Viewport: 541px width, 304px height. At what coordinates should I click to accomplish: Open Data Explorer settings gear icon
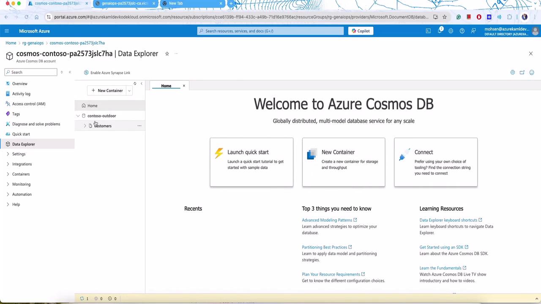pyautogui.click(x=512, y=73)
